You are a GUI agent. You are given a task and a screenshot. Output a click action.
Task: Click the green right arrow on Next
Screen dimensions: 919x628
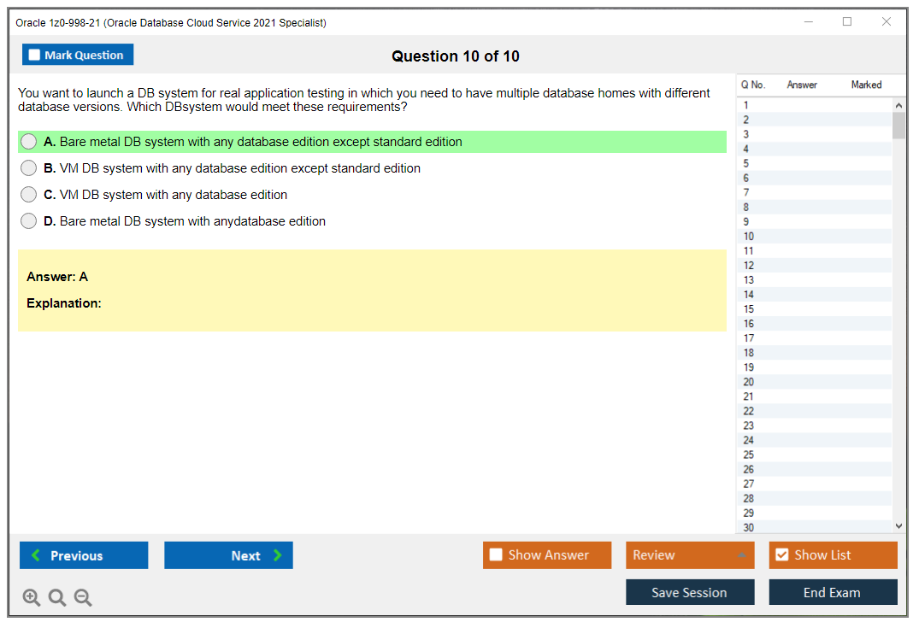coord(278,555)
